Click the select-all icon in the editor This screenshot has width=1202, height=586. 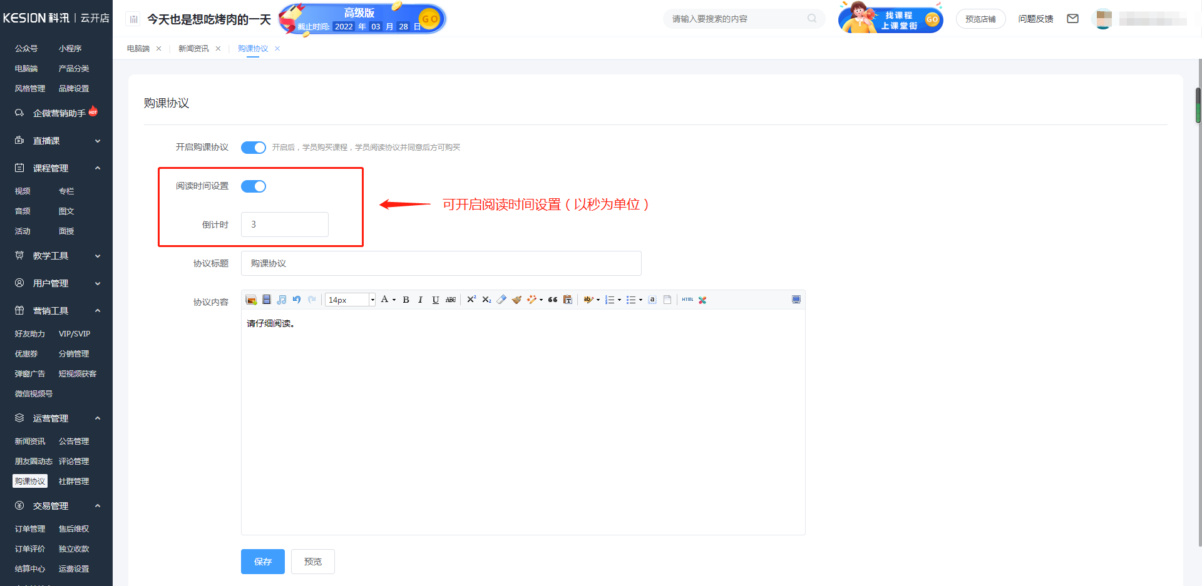[x=652, y=300]
